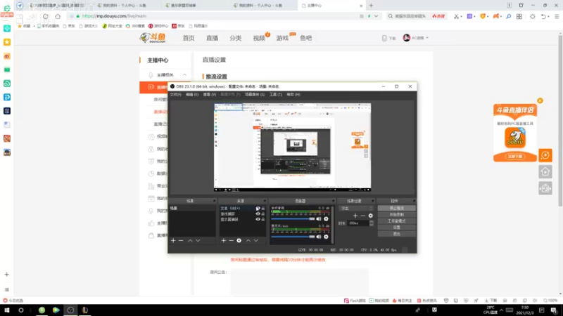Open desktop audio settings gear in mixer
The image size is (563, 316).
click(326, 219)
